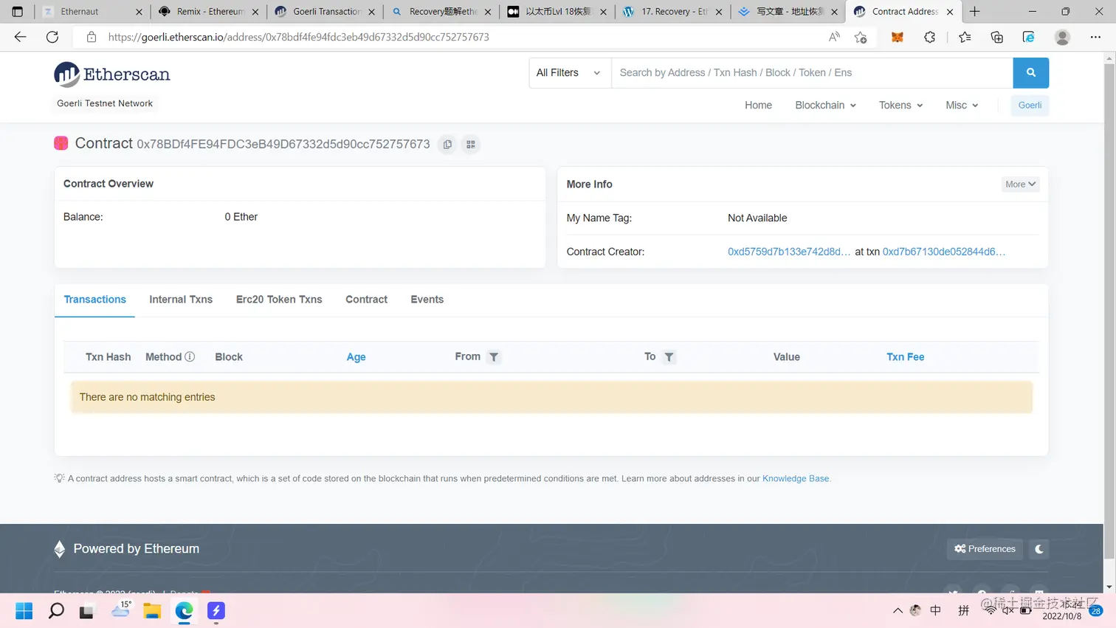Viewport: 1116px width, 628px height.
Task: Open the Method info tooltip icon
Action: pyautogui.click(x=190, y=356)
